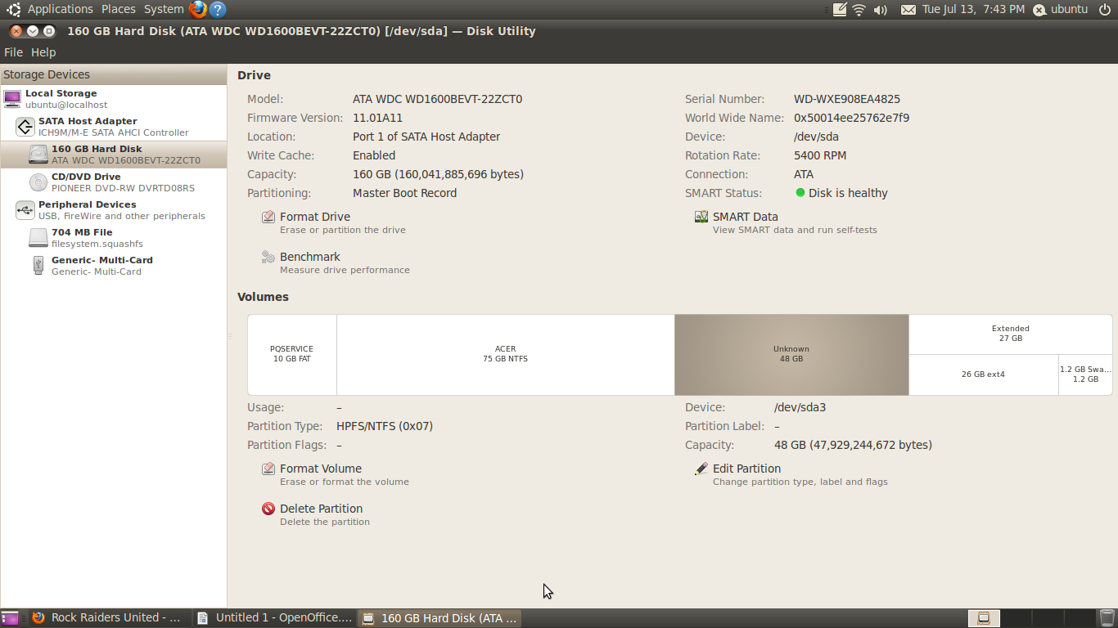Open the File menu

pyautogui.click(x=13, y=52)
